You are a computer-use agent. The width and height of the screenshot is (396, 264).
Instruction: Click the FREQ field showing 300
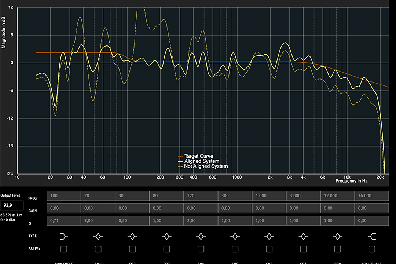(x=235, y=196)
